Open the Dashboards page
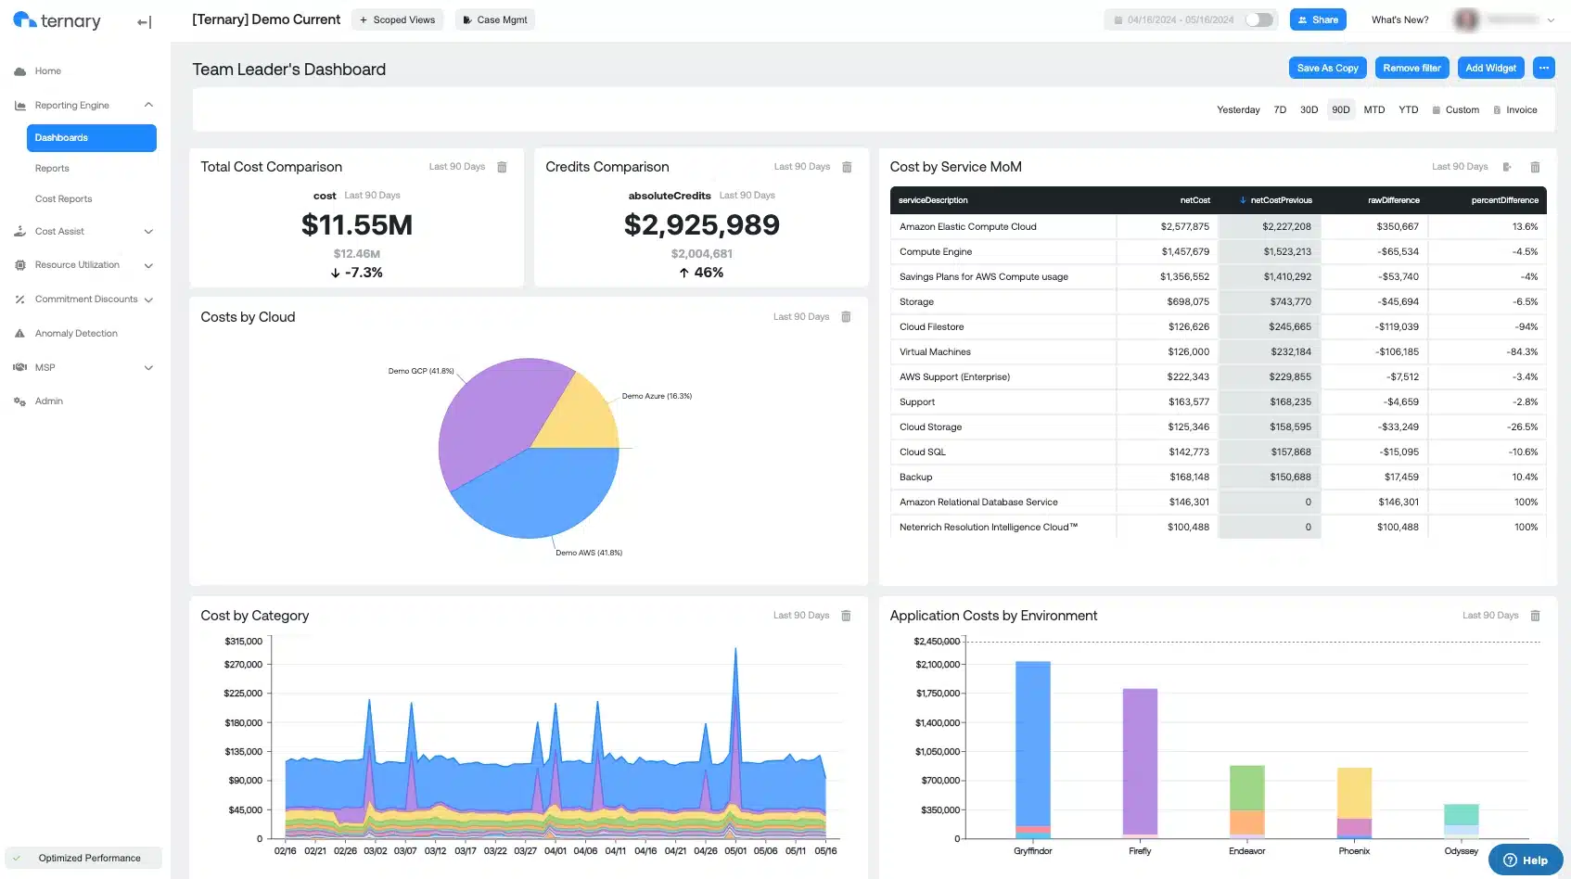The width and height of the screenshot is (1571, 879). pos(91,138)
